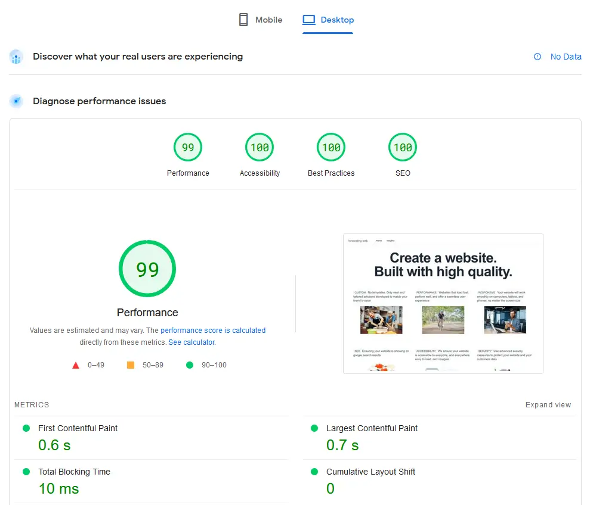Click Expand view for the metrics section
Image resolution: width=590 pixels, height=505 pixels.
pos(548,404)
